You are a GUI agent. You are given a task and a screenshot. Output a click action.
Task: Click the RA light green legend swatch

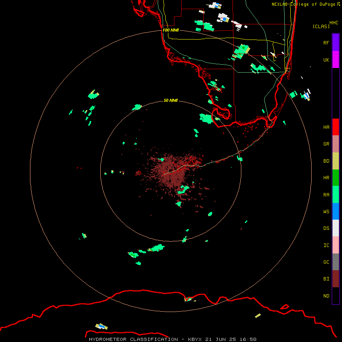pyautogui.click(x=336, y=195)
